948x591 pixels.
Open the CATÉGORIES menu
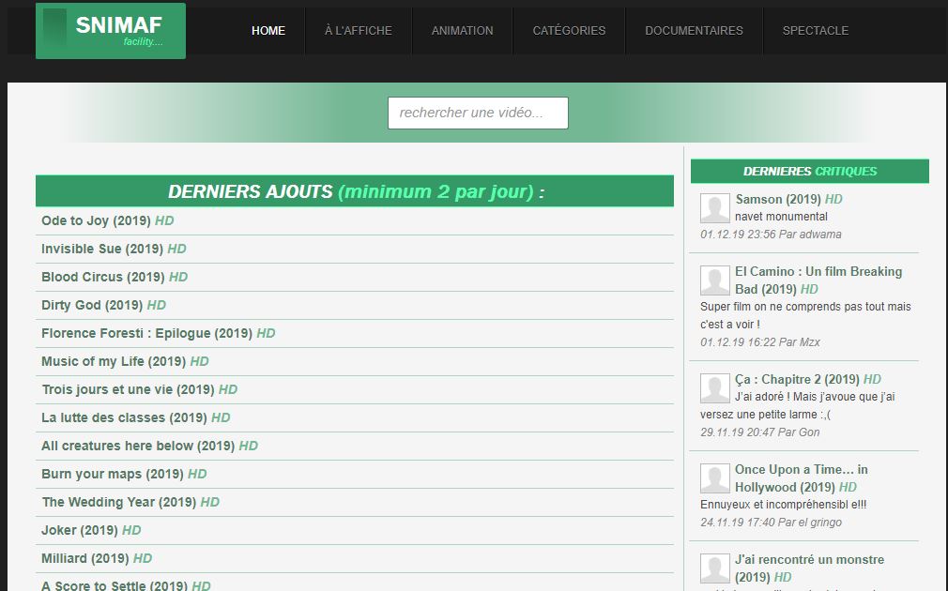(569, 30)
